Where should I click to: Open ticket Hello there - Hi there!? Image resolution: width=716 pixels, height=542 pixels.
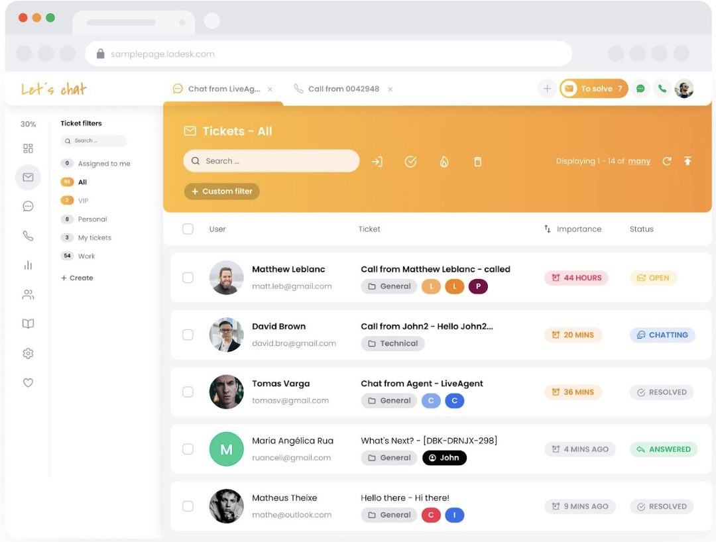(405, 498)
